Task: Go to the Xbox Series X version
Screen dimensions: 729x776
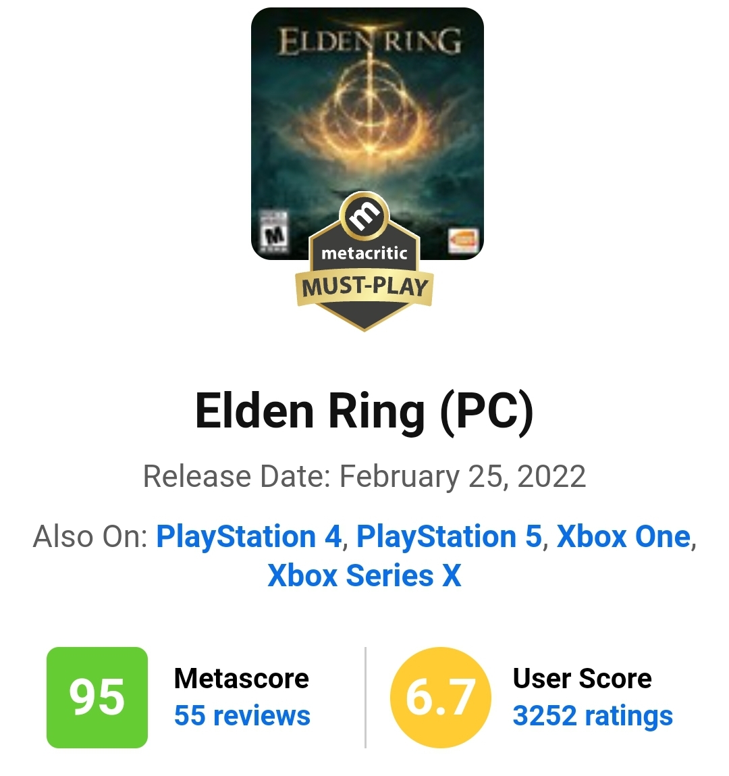Action: [364, 576]
